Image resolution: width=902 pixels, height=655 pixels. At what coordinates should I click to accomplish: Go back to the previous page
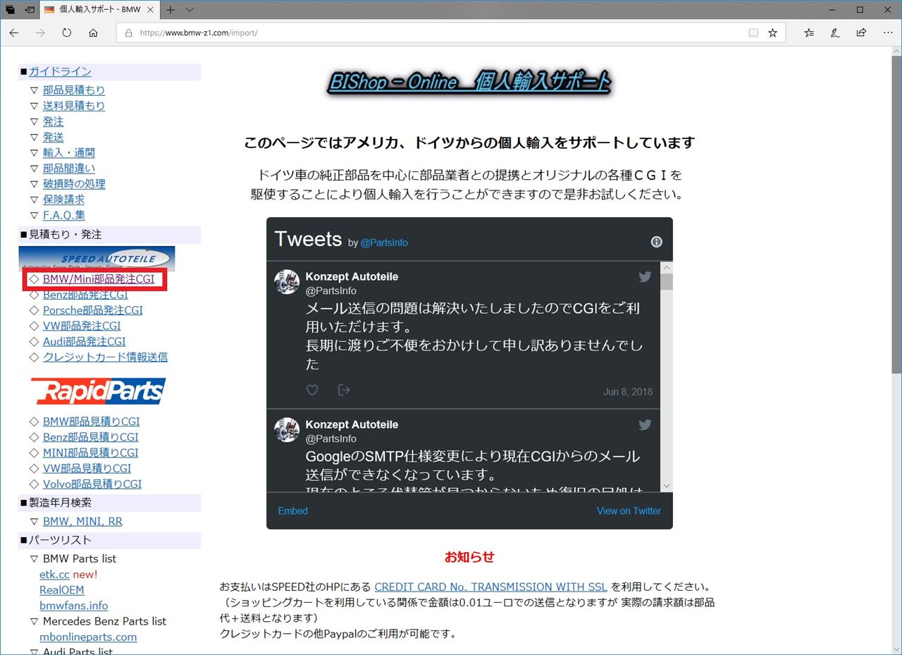coord(14,32)
